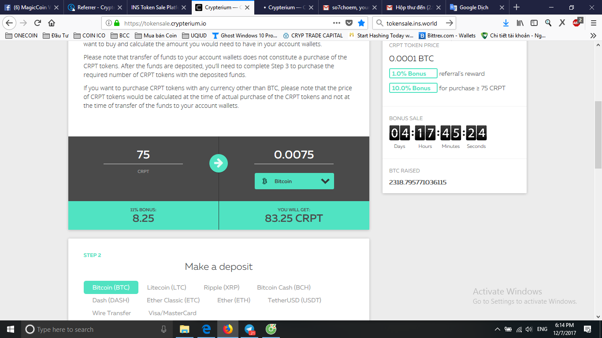Open Adblock Plus extension icon
Screen dimensions: 602x338
577,23
